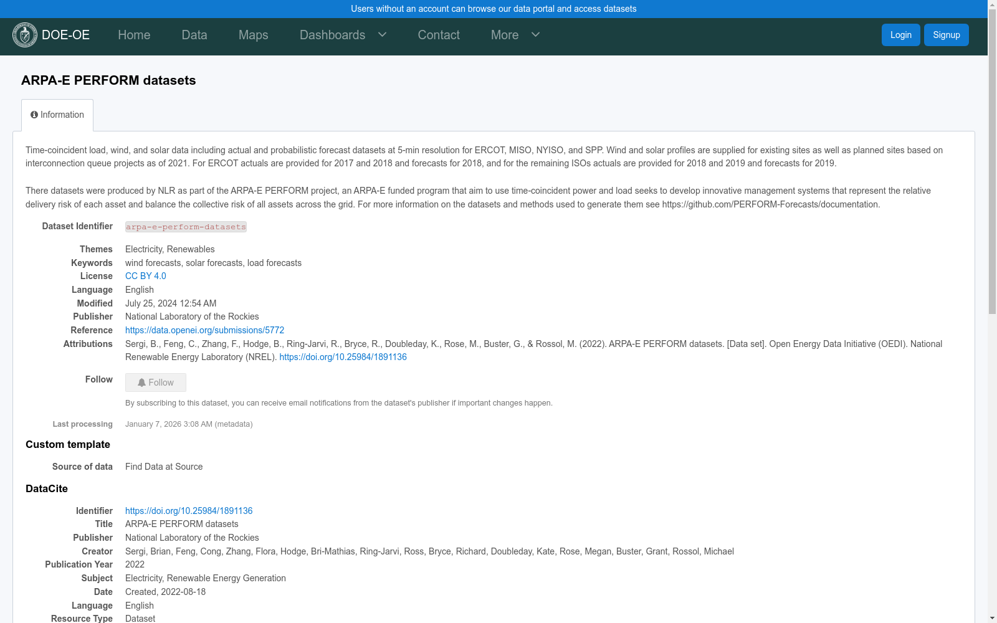Go to the Maps page

click(254, 35)
